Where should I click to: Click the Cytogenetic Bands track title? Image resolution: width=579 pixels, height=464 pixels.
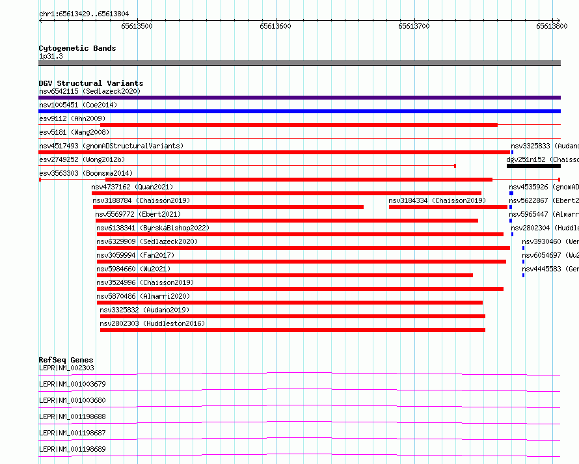[x=77, y=48]
